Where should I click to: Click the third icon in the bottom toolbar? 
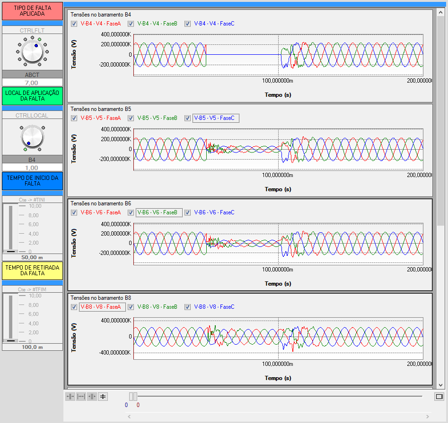click(x=92, y=397)
